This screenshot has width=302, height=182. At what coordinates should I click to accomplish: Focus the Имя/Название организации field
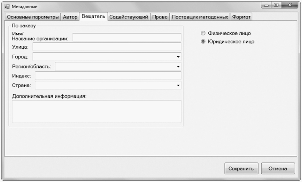127,37
